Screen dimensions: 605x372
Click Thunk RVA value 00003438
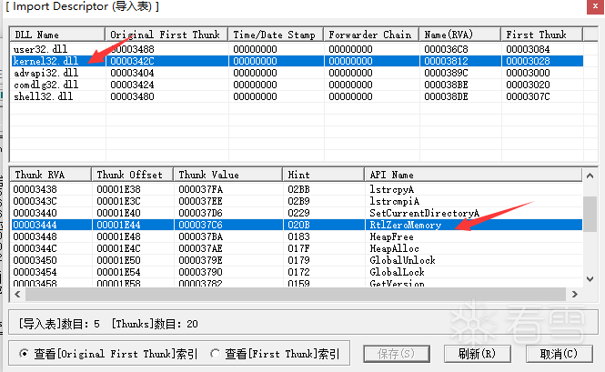(35, 189)
